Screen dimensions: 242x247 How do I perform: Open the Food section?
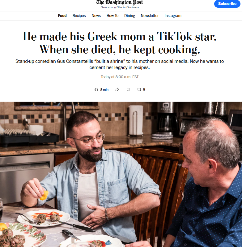(62, 16)
